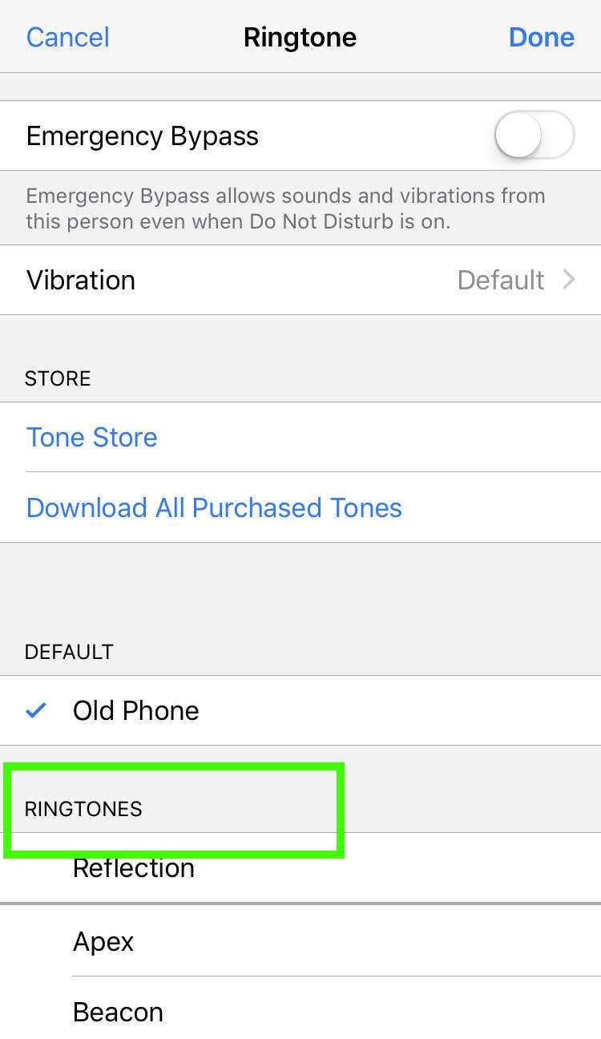Viewport: 601px width, 1039px height.
Task: Enable the Emergency Bypass switch
Action: [x=535, y=135]
